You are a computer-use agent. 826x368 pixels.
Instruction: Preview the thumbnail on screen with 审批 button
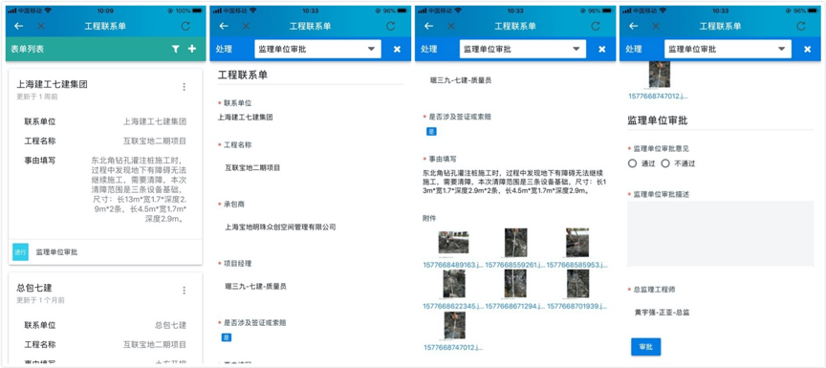660,75
